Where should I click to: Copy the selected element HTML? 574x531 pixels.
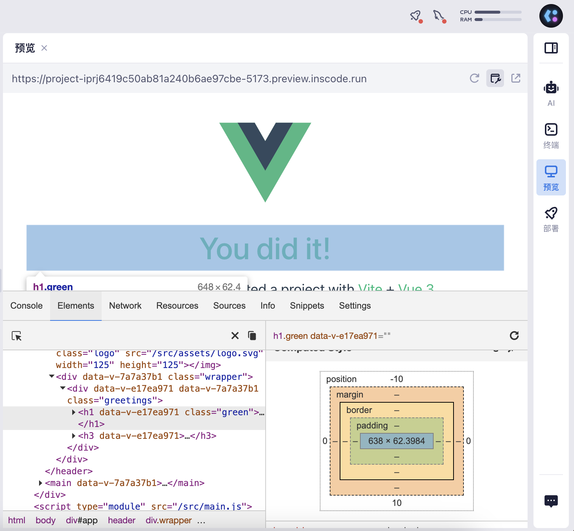coord(252,336)
